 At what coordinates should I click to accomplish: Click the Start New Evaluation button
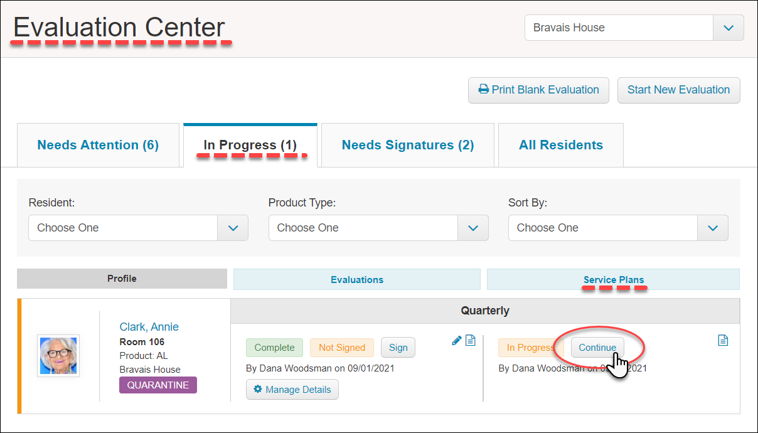(x=679, y=90)
